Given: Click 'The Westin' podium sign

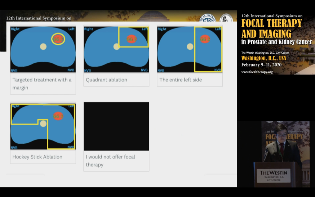Looking at the screenshot, I should point(274,175).
